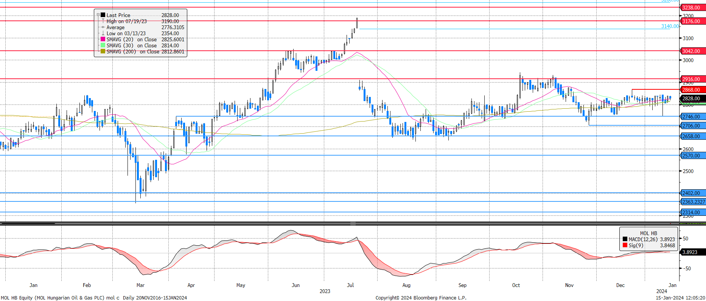Image resolution: width=706 pixels, height=301 pixels.
Task: Click the 3140.00 cyan line label
Action: click(x=670, y=26)
